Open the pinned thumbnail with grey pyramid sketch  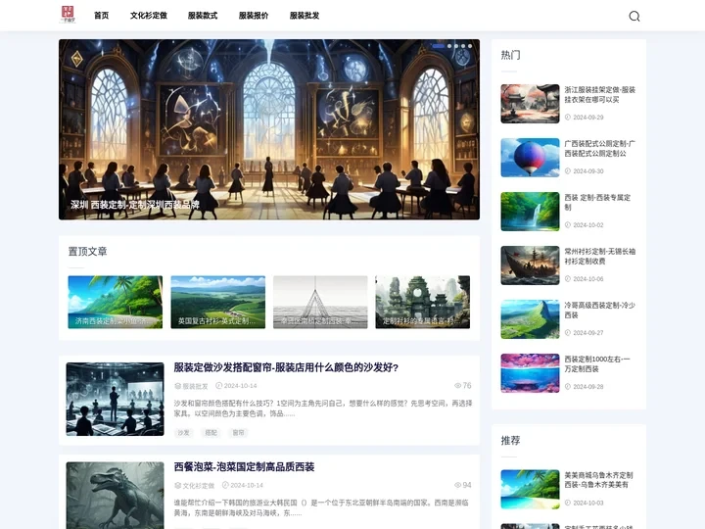click(320, 302)
